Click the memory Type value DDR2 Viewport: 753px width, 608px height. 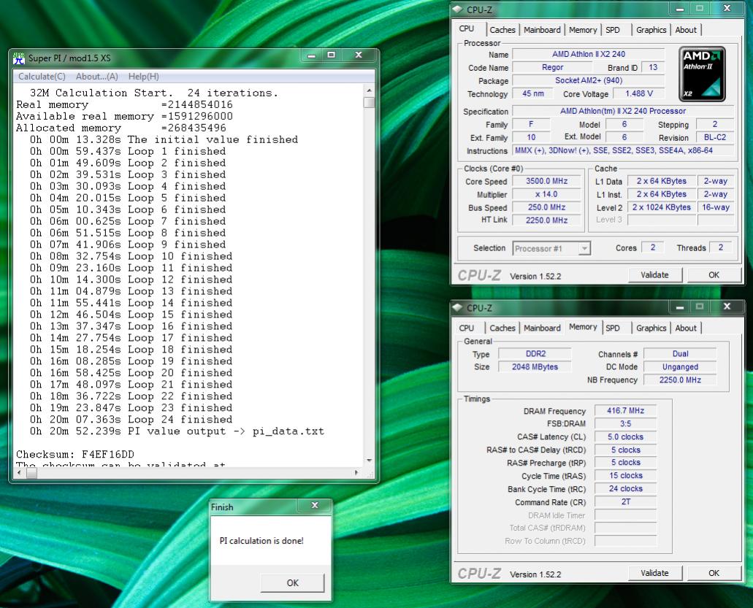[535, 353]
